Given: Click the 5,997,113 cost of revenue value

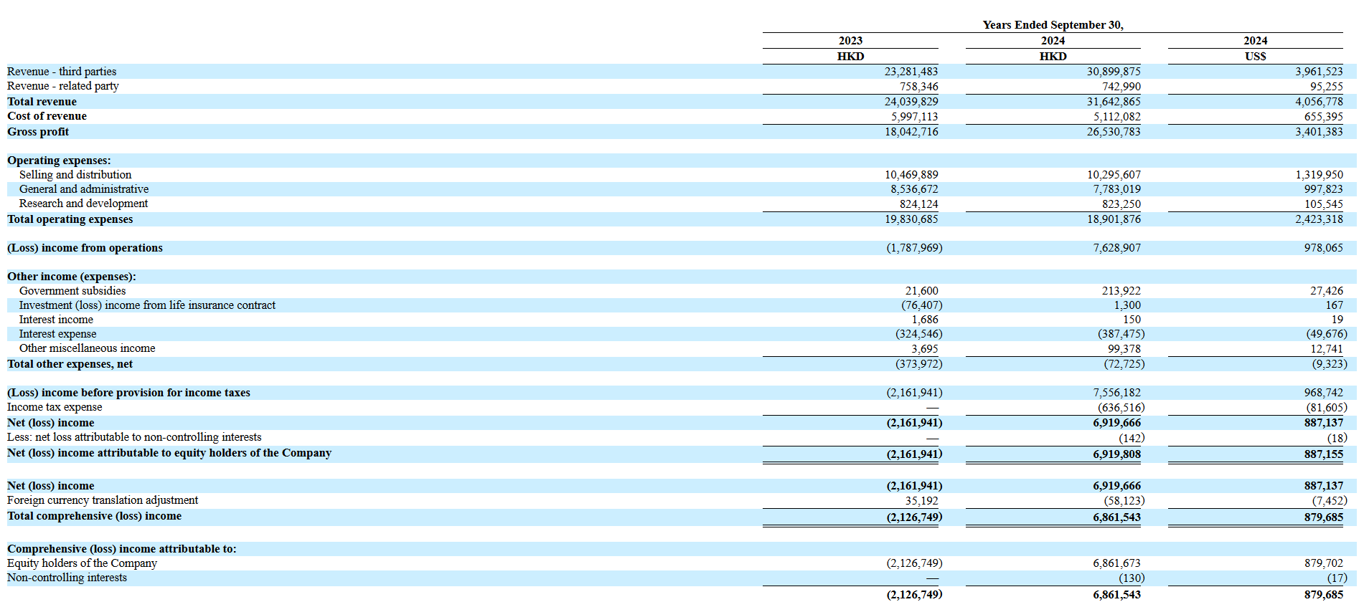Looking at the screenshot, I should [914, 117].
